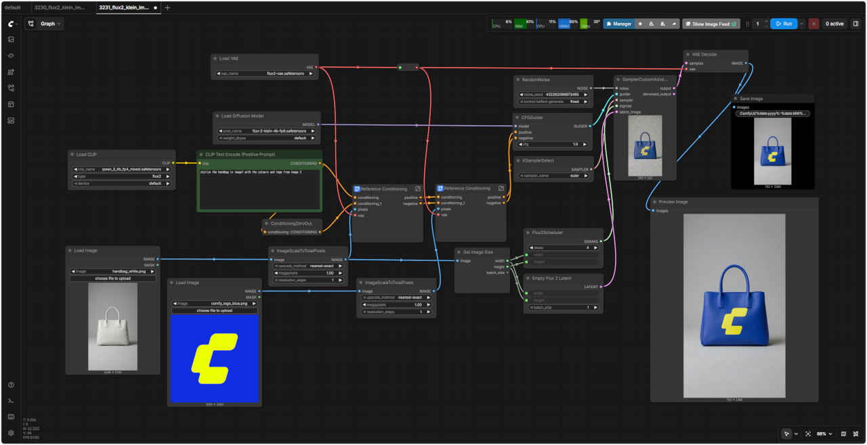Toggle the right side panel icon
The height and width of the screenshot is (445, 867).
pos(855,24)
